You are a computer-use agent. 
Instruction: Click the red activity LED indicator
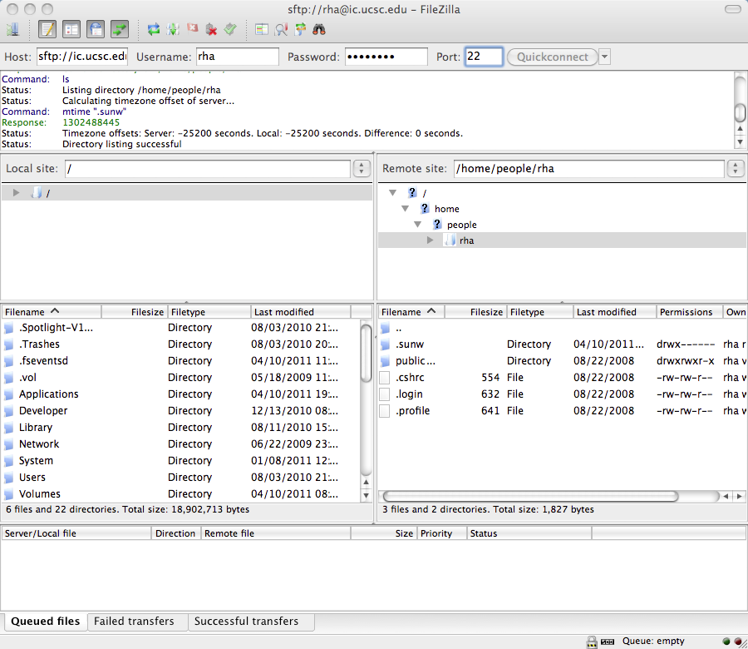737,642
